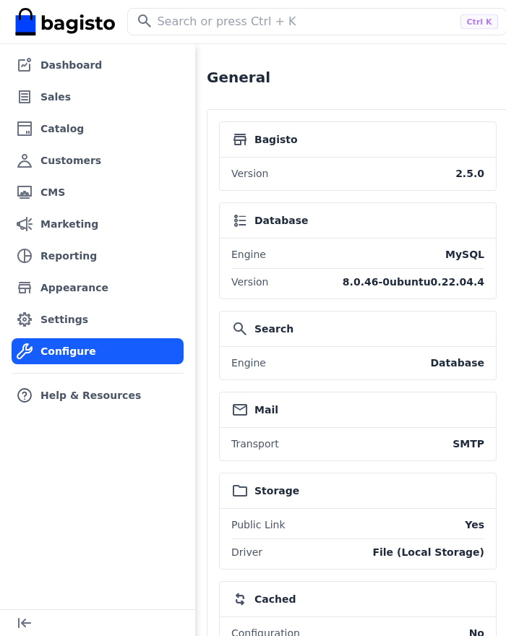Click the Sales document icon
The image size is (506, 636).
tap(25, 97)
